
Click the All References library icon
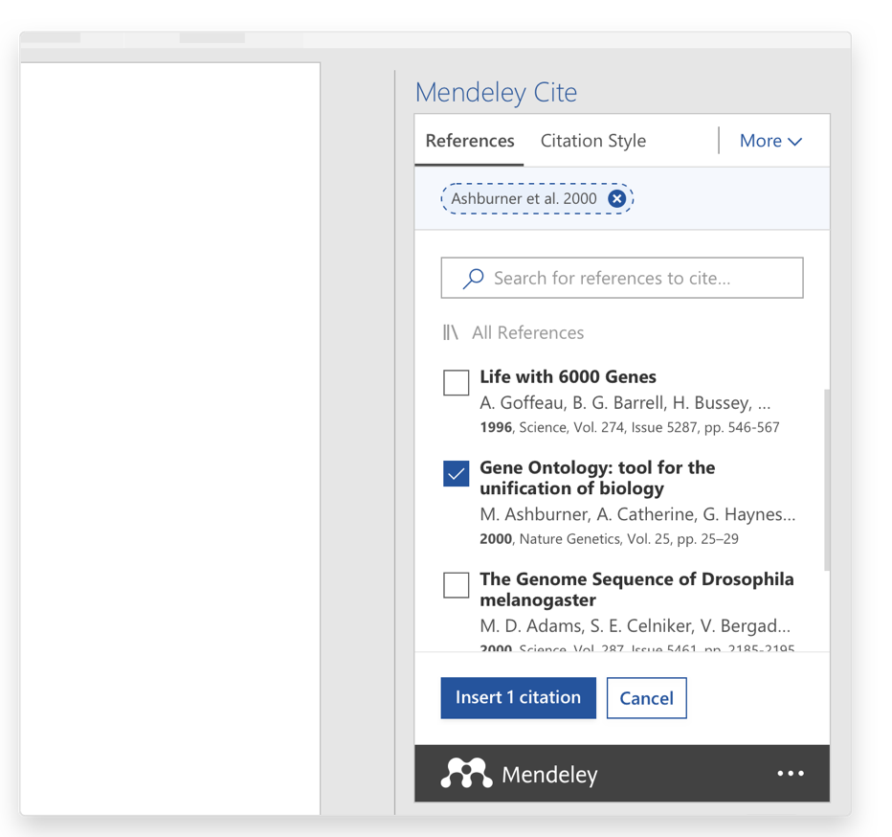[451, 332]
